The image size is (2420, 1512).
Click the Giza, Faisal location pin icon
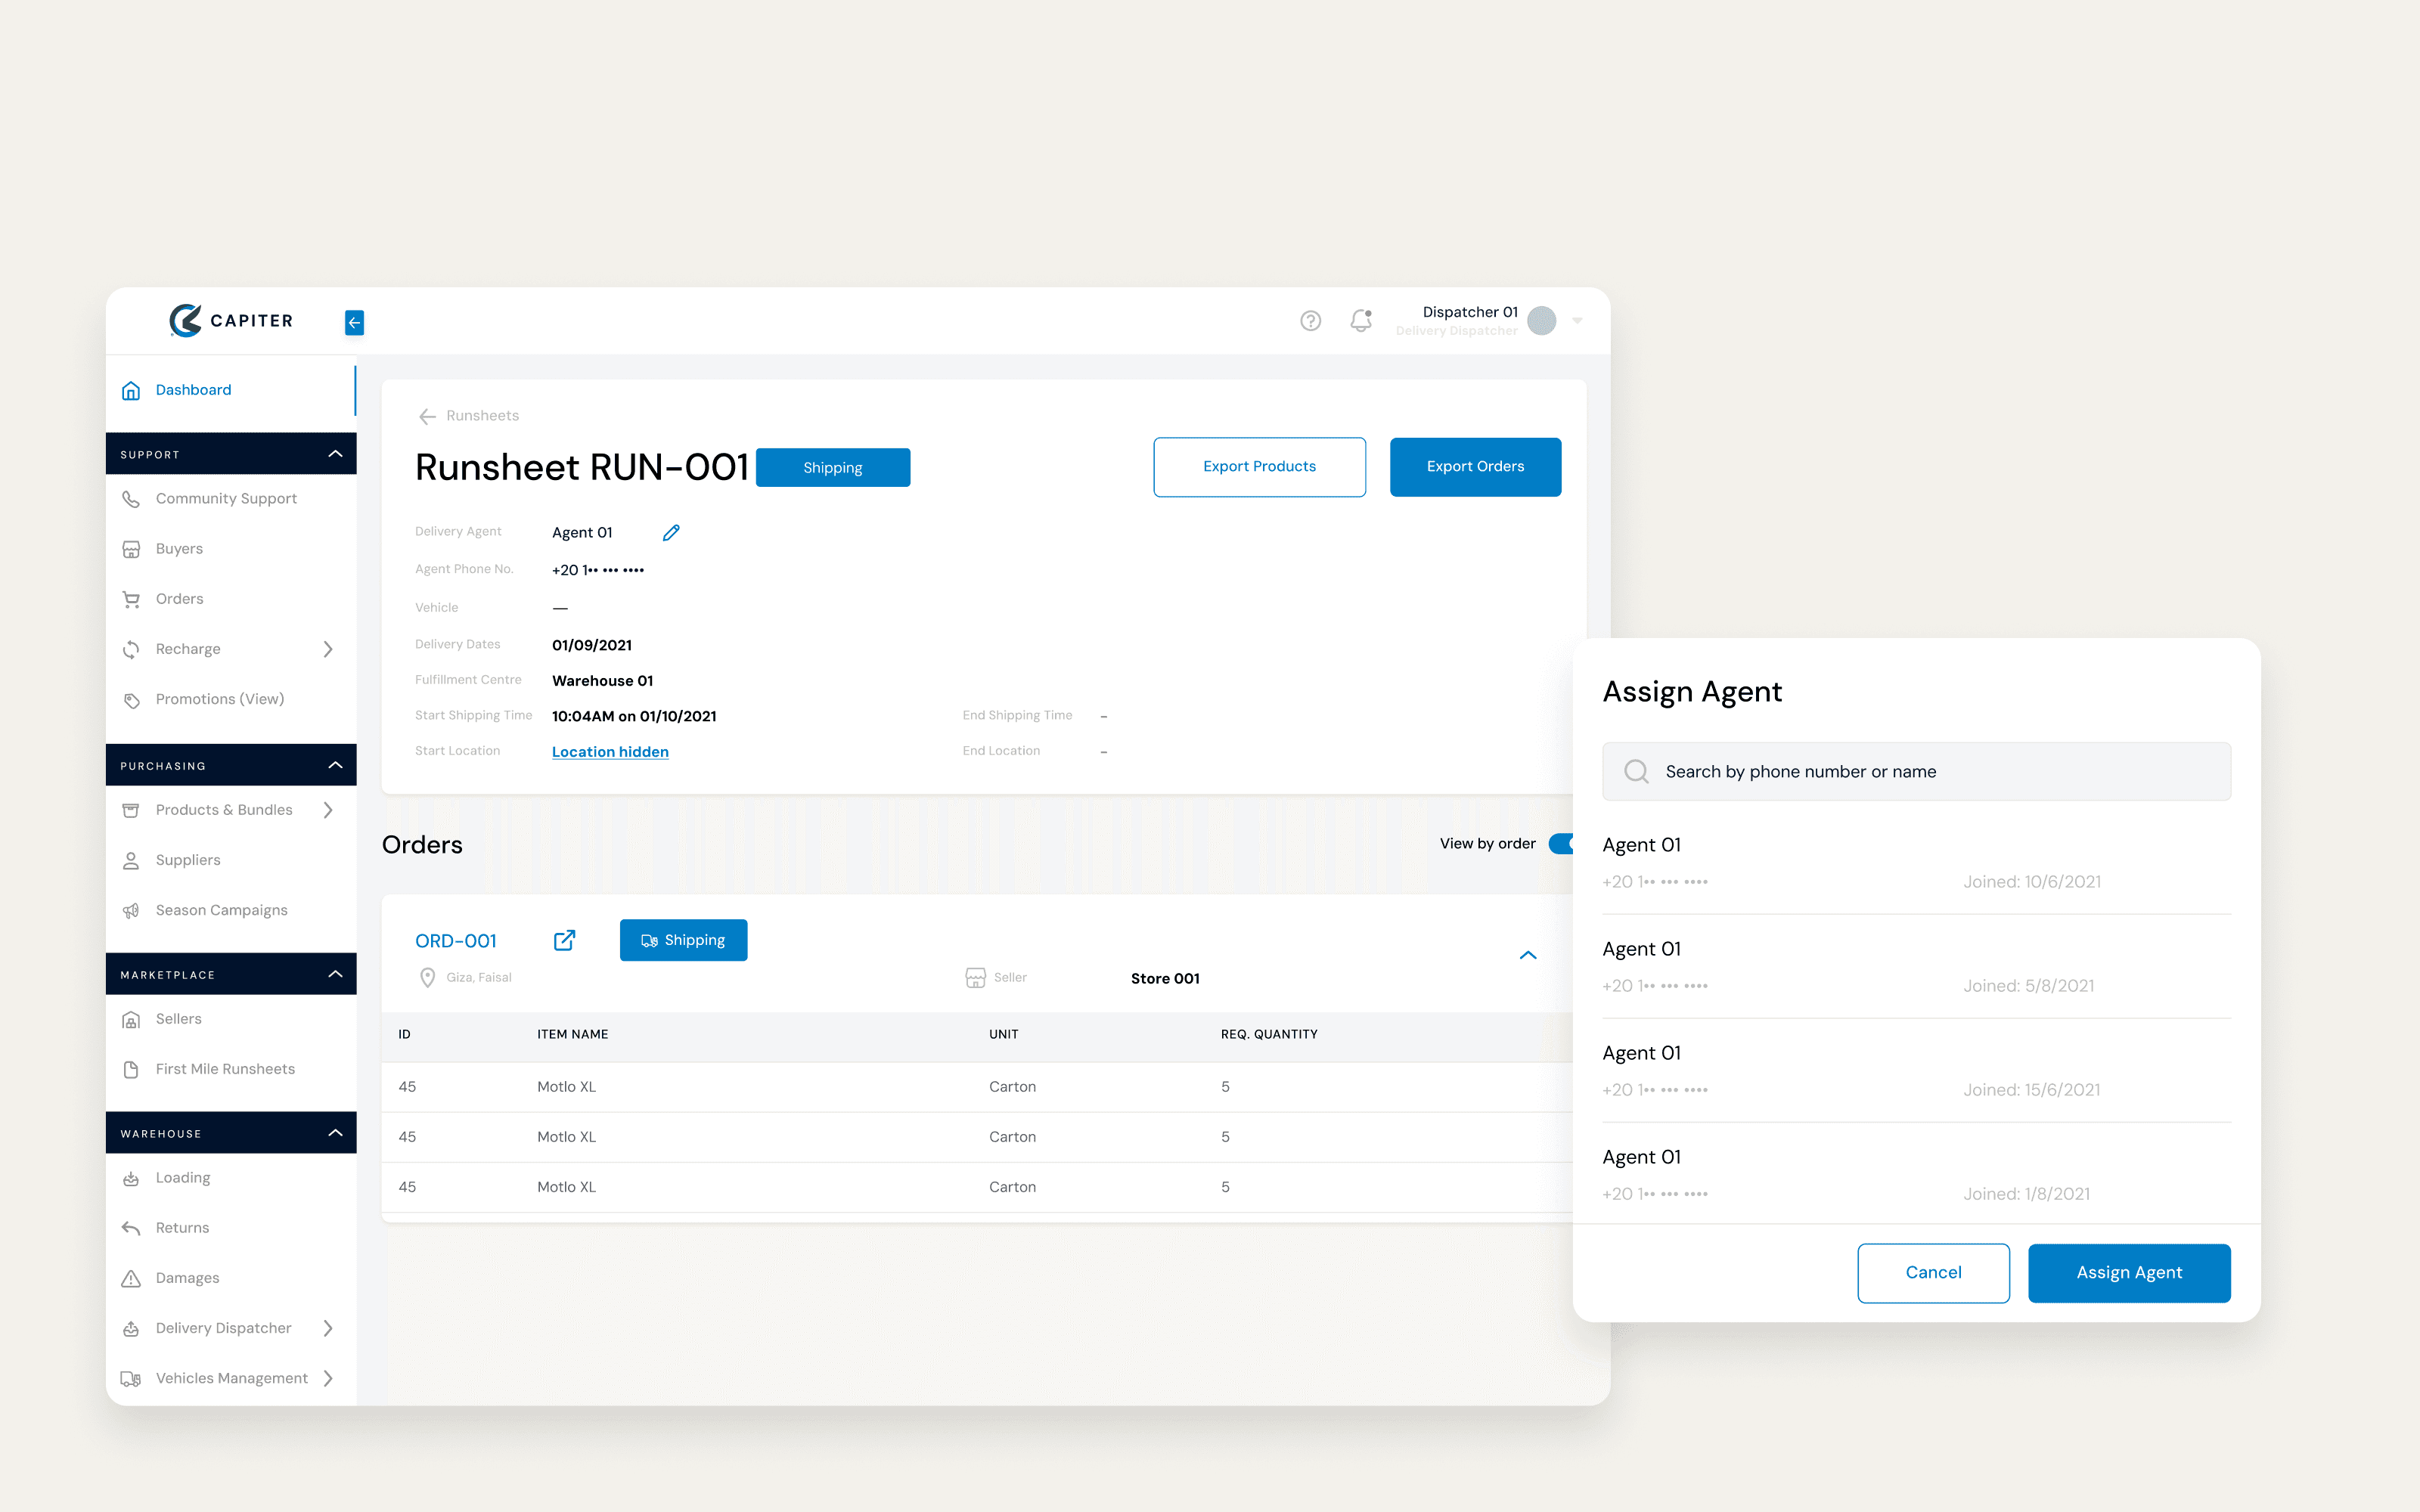[427, 977]
